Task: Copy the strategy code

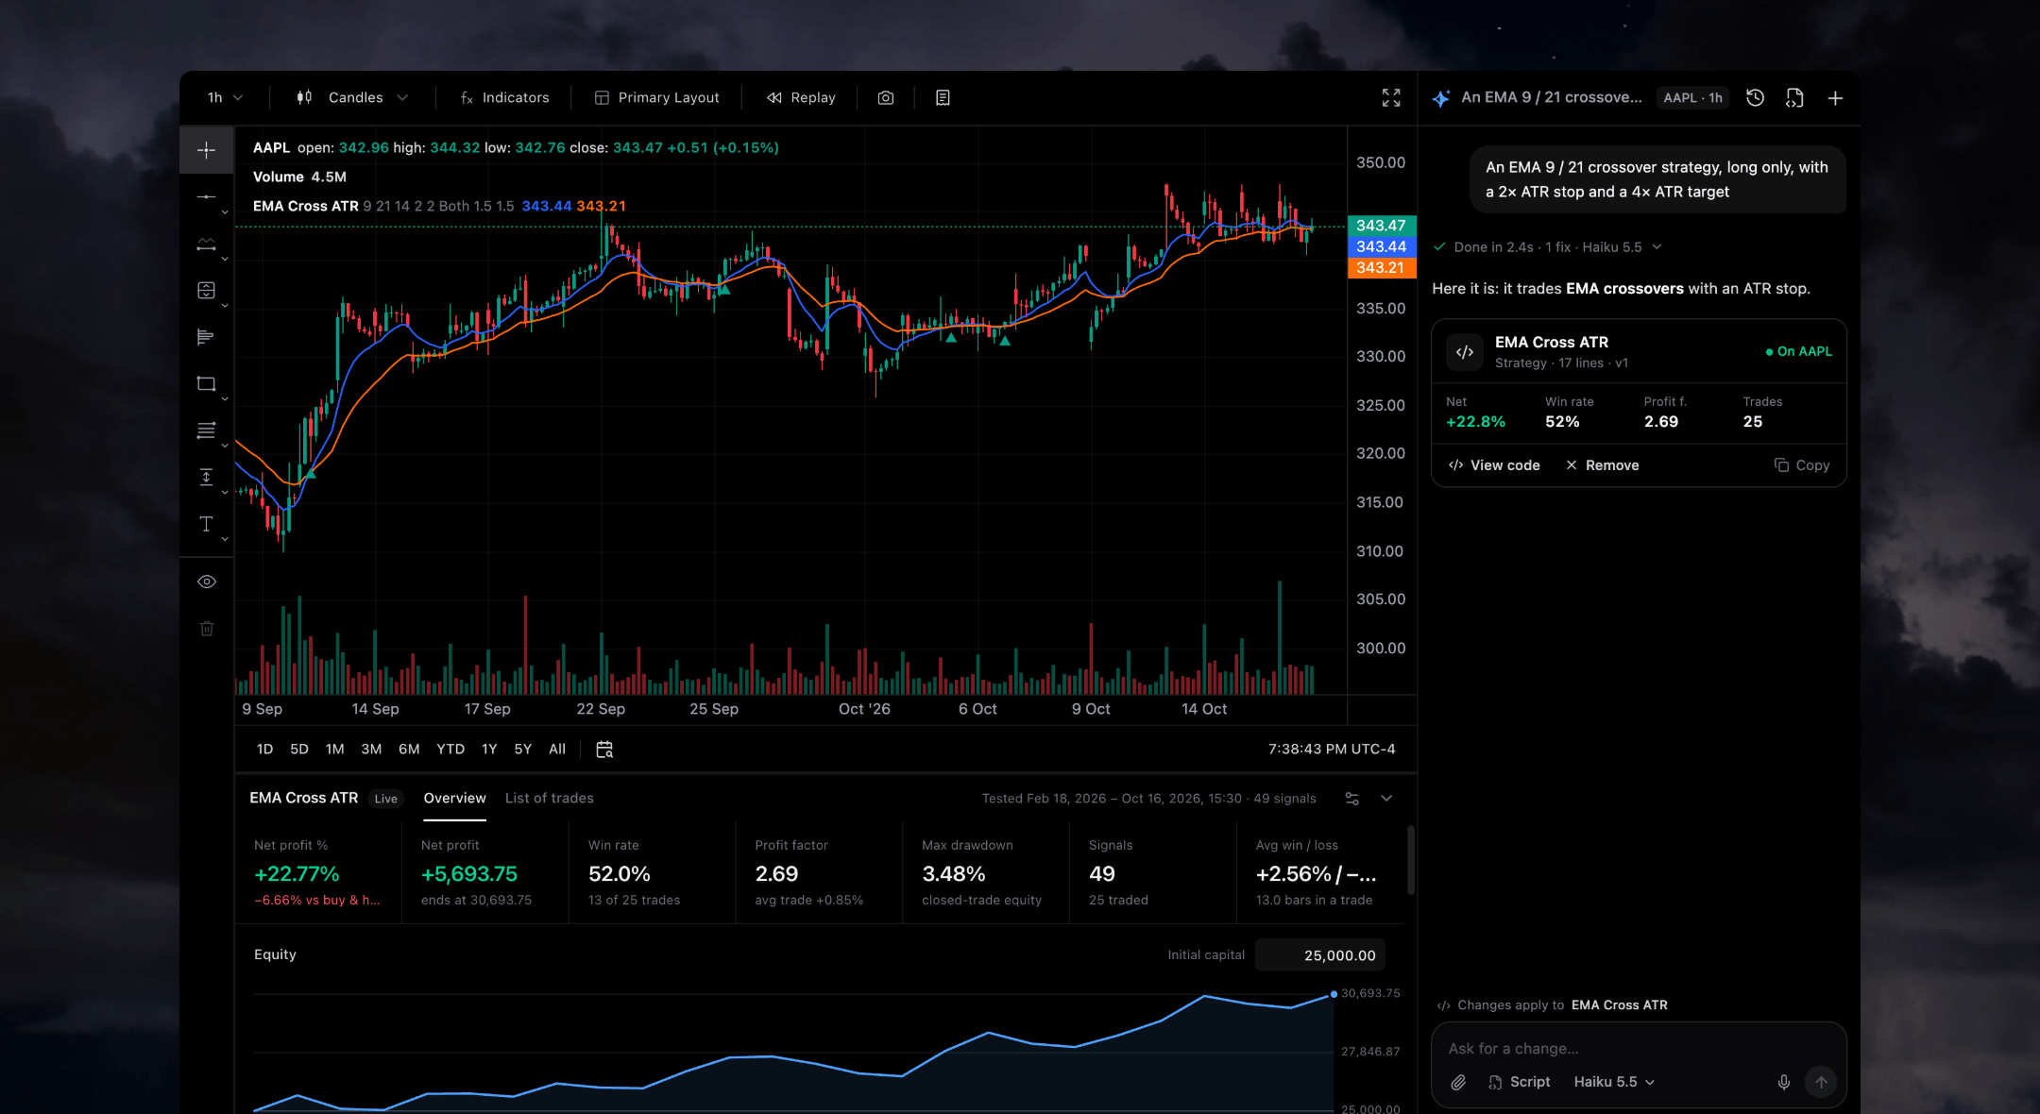Action: click(x=1802, y=465)
